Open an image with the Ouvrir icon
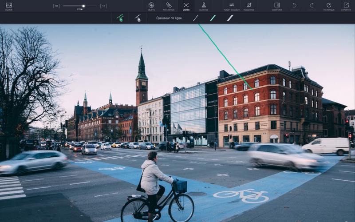The height and width of the screenshot is (222, 355). coord(8,6)
